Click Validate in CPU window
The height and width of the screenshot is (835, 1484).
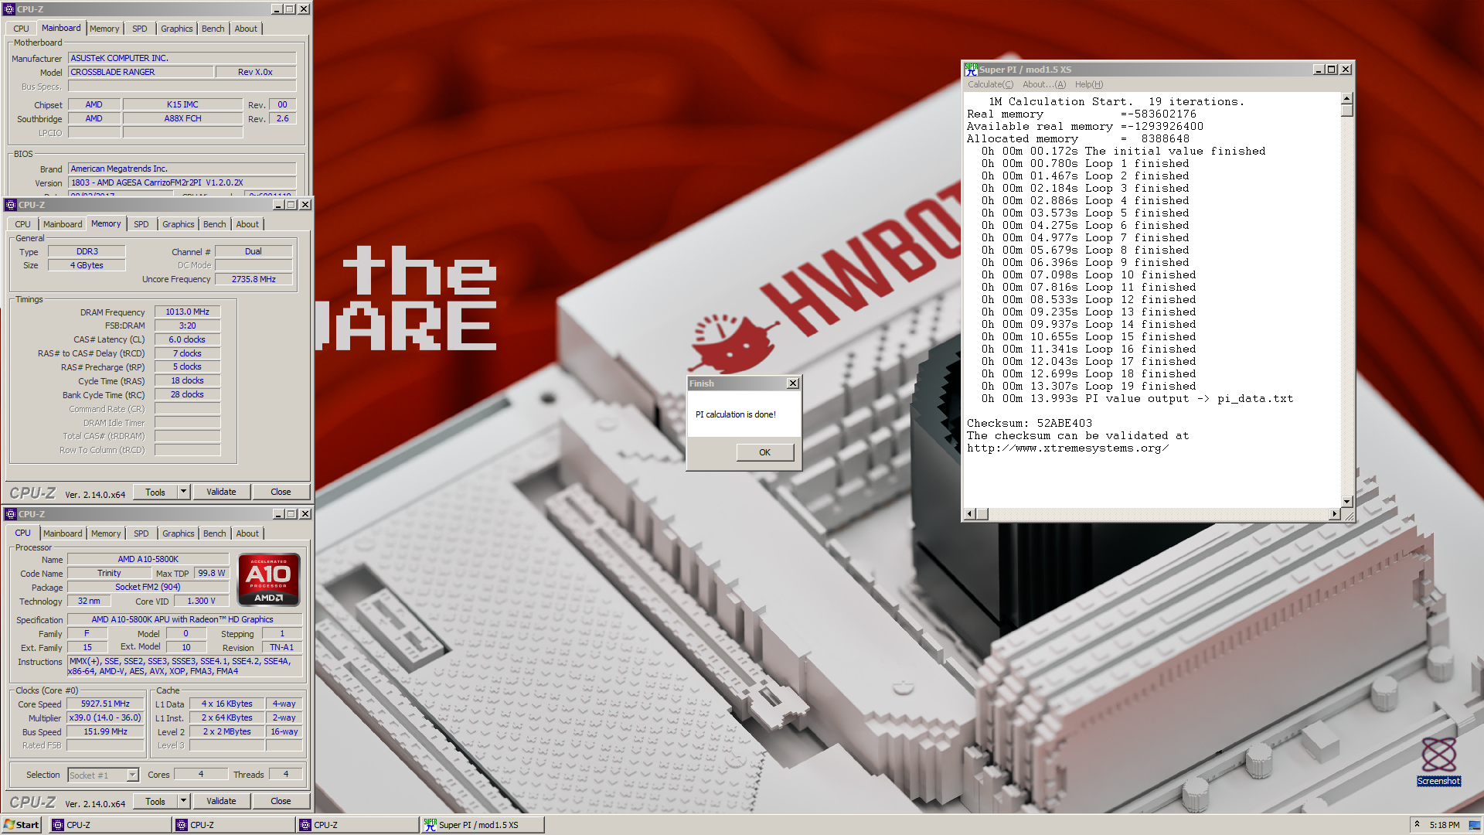pyautogui.click(x=221, y=801)
